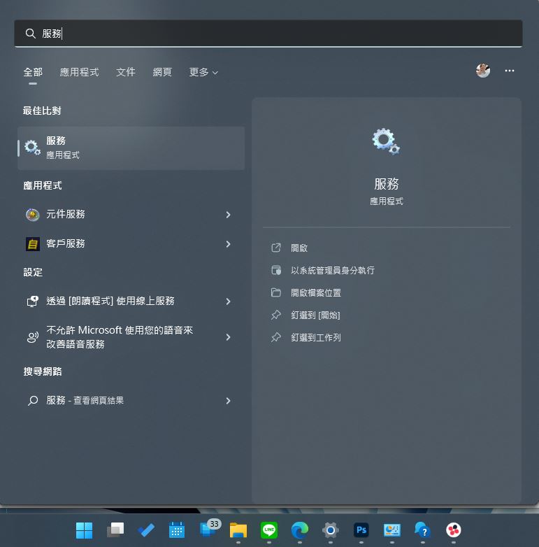Image resolution: width=539 pixels, height=547 pixels.
Task: Click the Windows Start button
Action: [x=85, y=530]
